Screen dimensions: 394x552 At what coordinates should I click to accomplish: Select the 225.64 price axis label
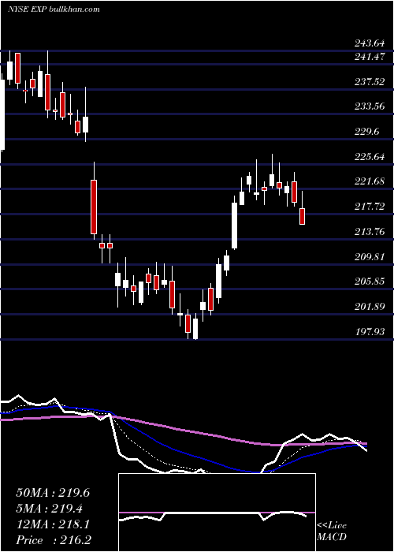tap(370, 156)
